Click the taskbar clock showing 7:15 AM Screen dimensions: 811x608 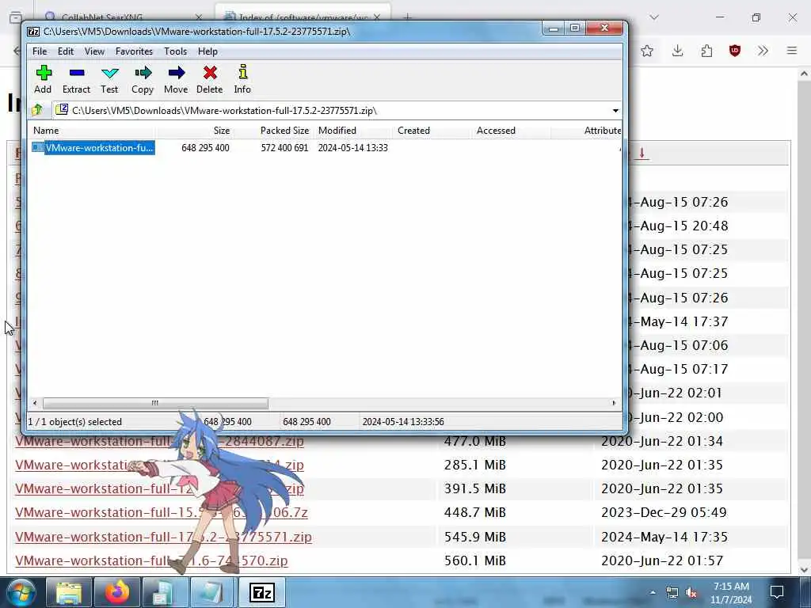[731, 593]
